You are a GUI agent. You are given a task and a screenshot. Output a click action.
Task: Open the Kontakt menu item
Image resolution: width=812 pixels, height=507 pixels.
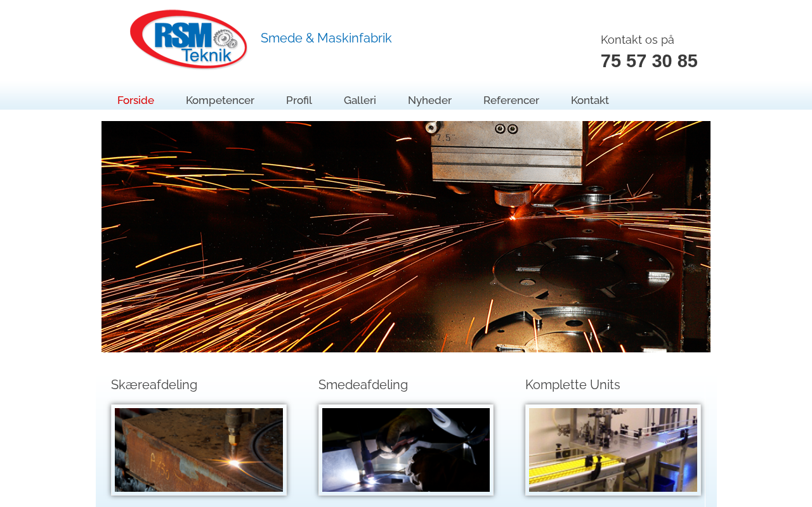coord(590,100)
